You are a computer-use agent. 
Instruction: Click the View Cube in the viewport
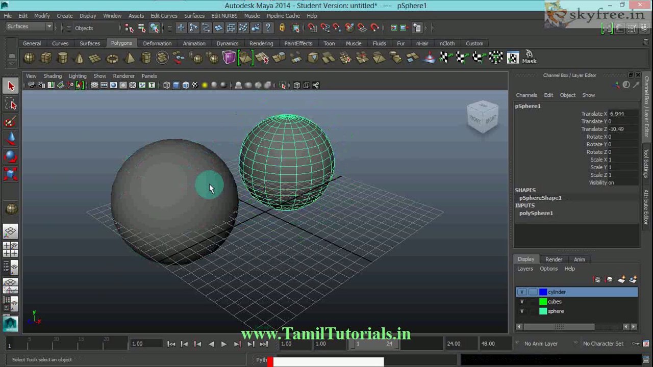click(x=482, y=117)
